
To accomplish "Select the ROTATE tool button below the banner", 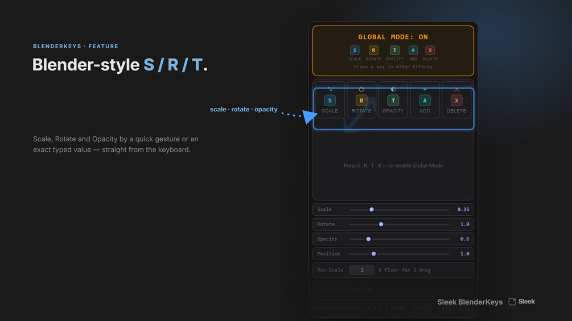I will 361,100.
